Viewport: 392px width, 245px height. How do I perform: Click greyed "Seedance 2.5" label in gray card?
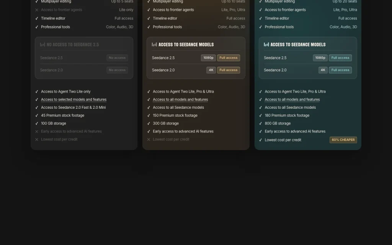[51, 58]
